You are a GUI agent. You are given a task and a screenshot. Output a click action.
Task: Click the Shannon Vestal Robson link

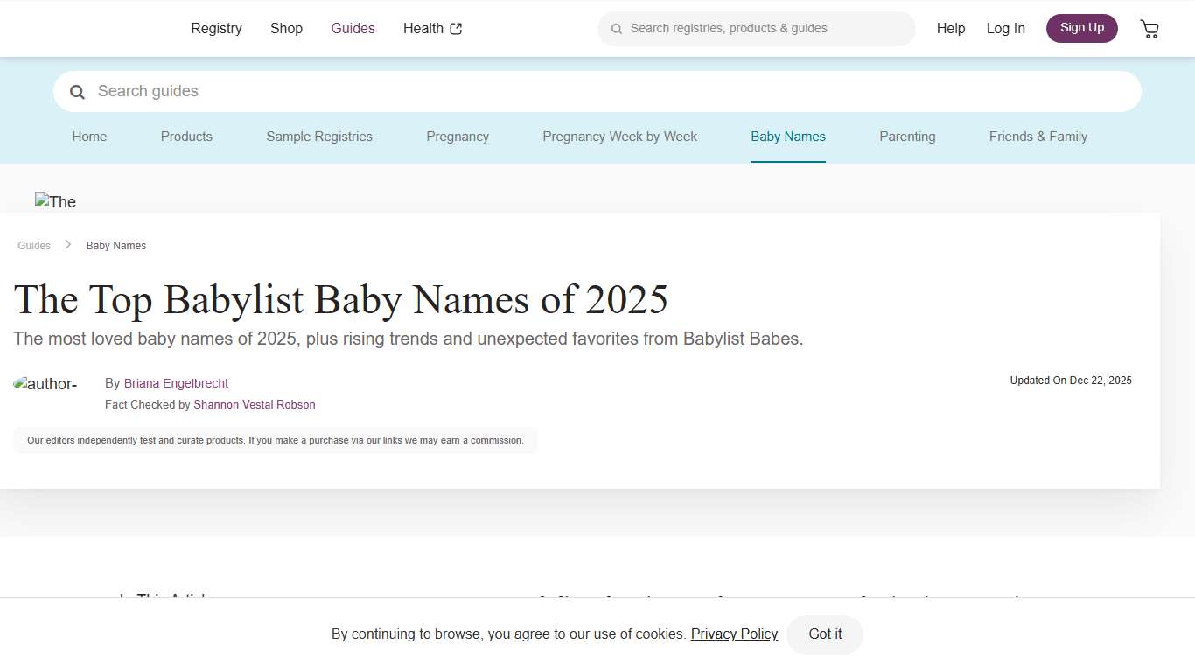pyautogui.click(x=254, y=404)
